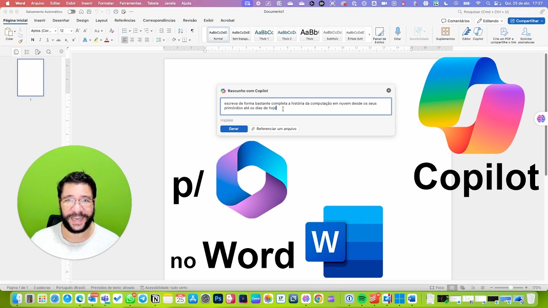Apply superscript formatting
548x308 pixels.
[74, 40]
